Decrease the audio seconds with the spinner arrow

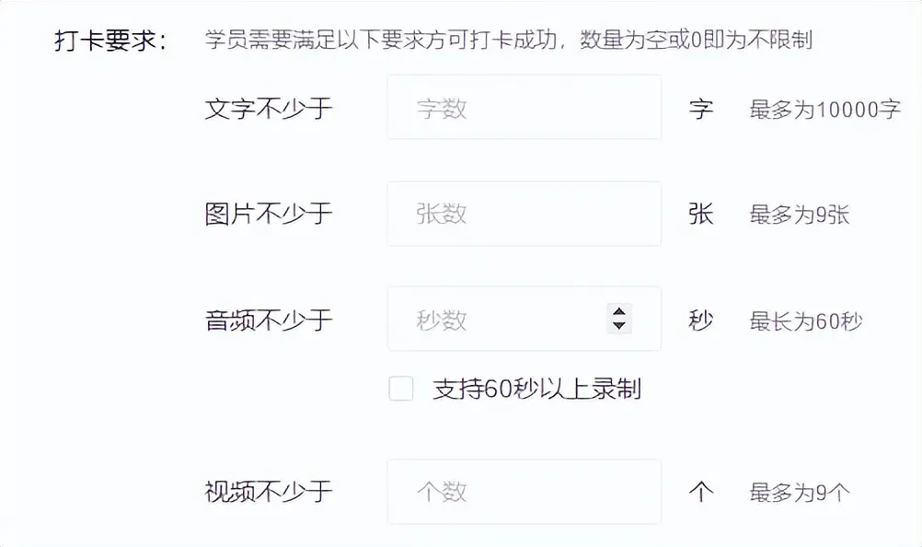coord(618,326)
